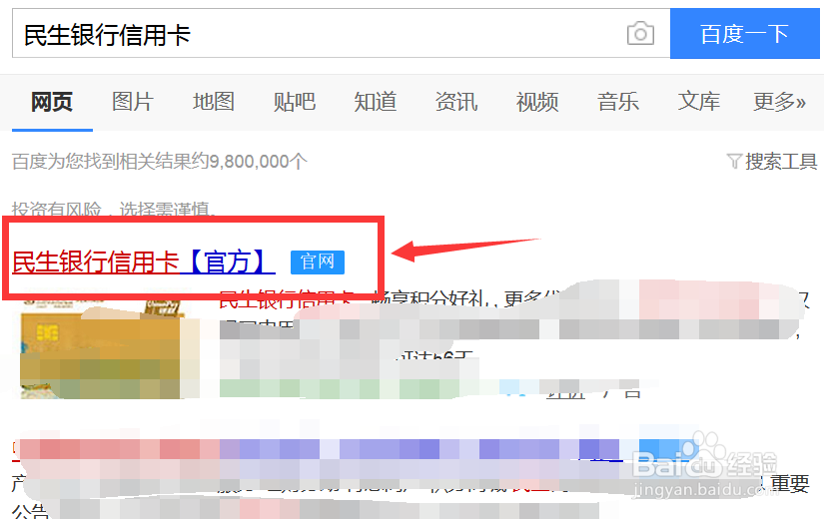Open the 视频 tab
Viewport: 824px width, 519px height.
[537, 102]
